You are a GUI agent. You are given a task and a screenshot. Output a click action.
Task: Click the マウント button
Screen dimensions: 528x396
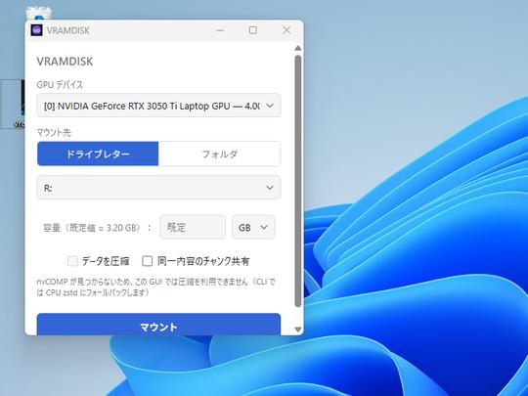(x=158, y=325)
